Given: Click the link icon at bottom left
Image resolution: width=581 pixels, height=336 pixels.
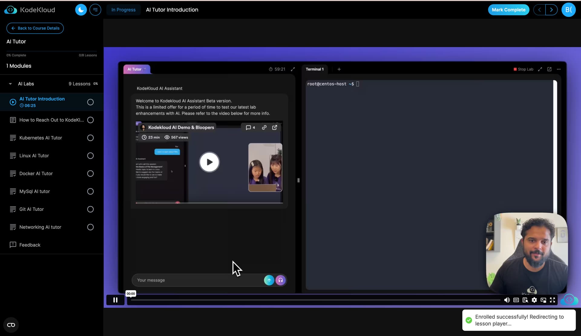Looking at the screenshot, I should click(11, 325).
